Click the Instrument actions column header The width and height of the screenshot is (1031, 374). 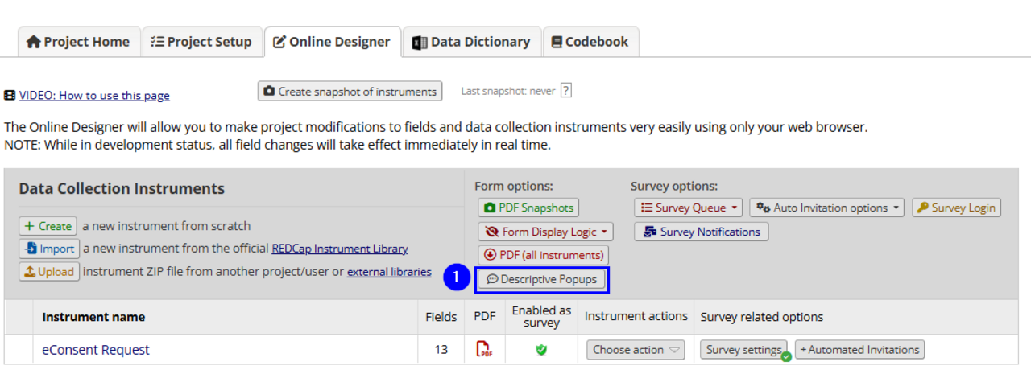tap(636, 317)
